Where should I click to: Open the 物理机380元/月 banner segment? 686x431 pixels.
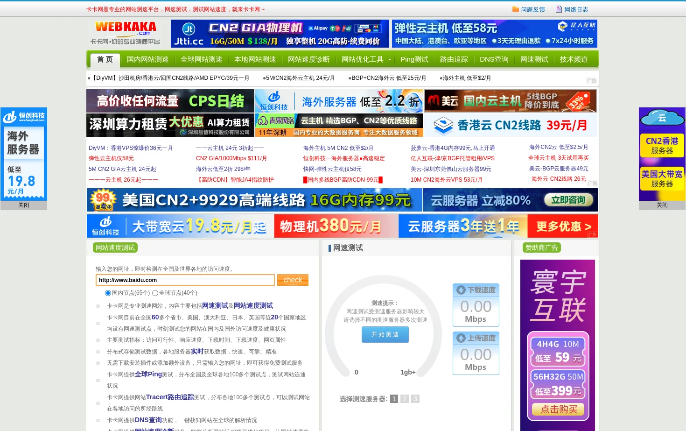click(x=336, y=226)
